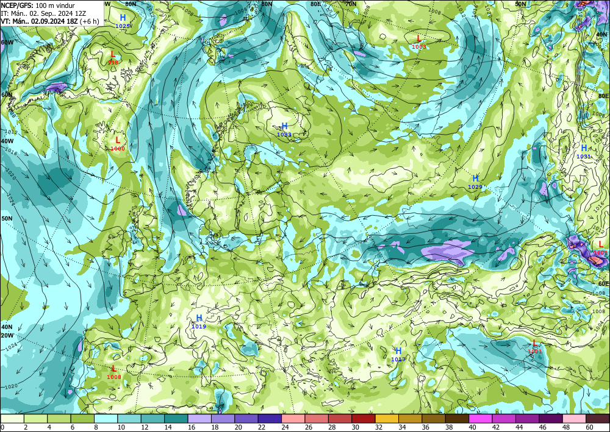Click the magenta swatch between 40 and 42
The width and height of the screenshot is (610, 432).
click(x=481, y=419)
